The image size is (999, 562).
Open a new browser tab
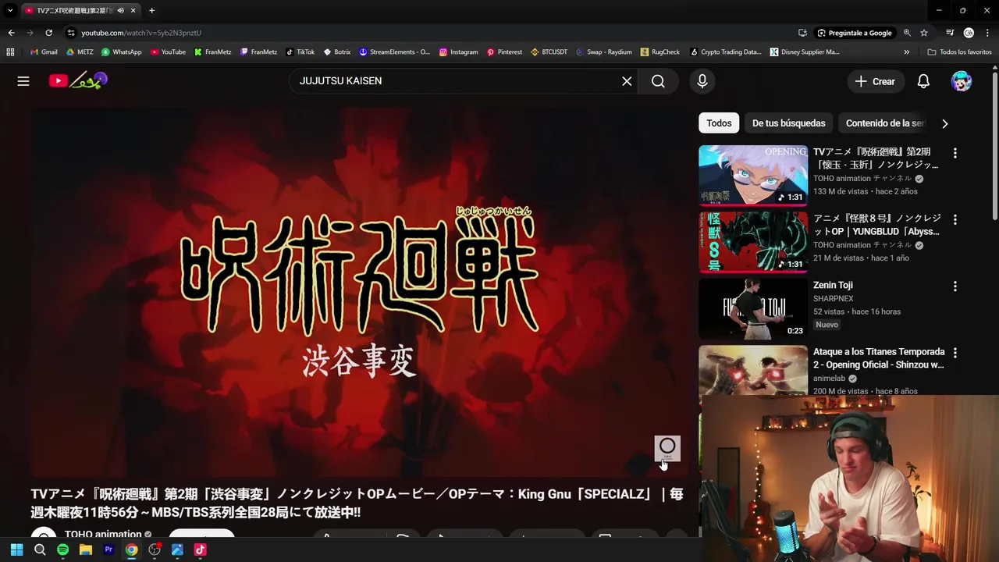151,10
